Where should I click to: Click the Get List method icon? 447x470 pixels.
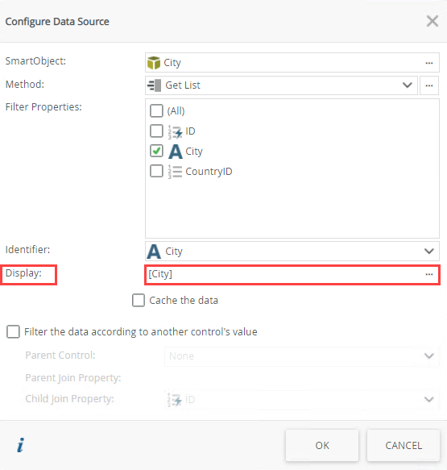click(x=155, y=85)
